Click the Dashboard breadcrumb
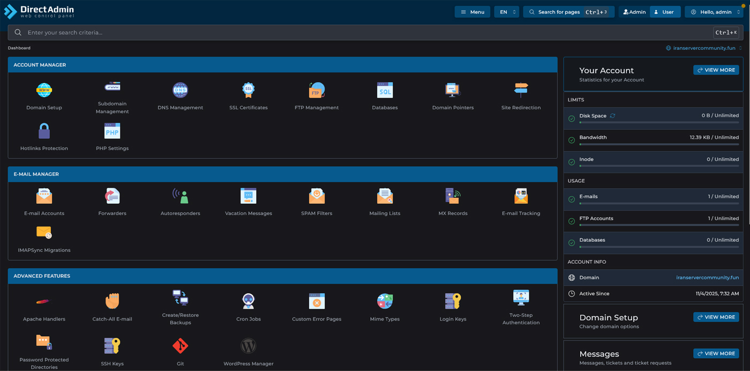This screenshot has height=371, width=750. [x=19, y=48]
